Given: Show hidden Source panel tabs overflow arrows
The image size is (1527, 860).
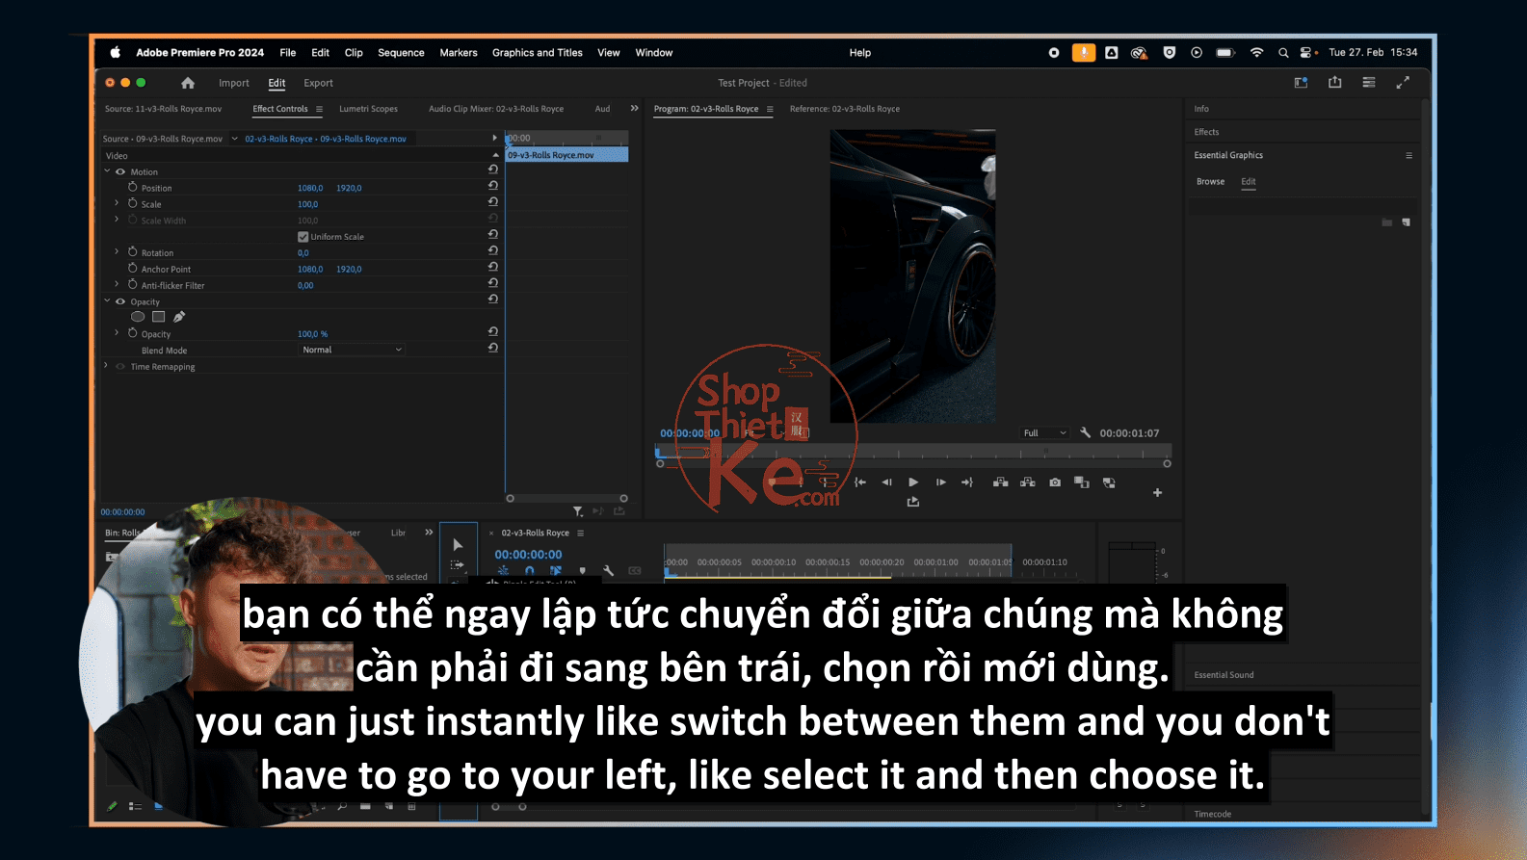Looking at the screenshot, I should [x=634, y=108].
